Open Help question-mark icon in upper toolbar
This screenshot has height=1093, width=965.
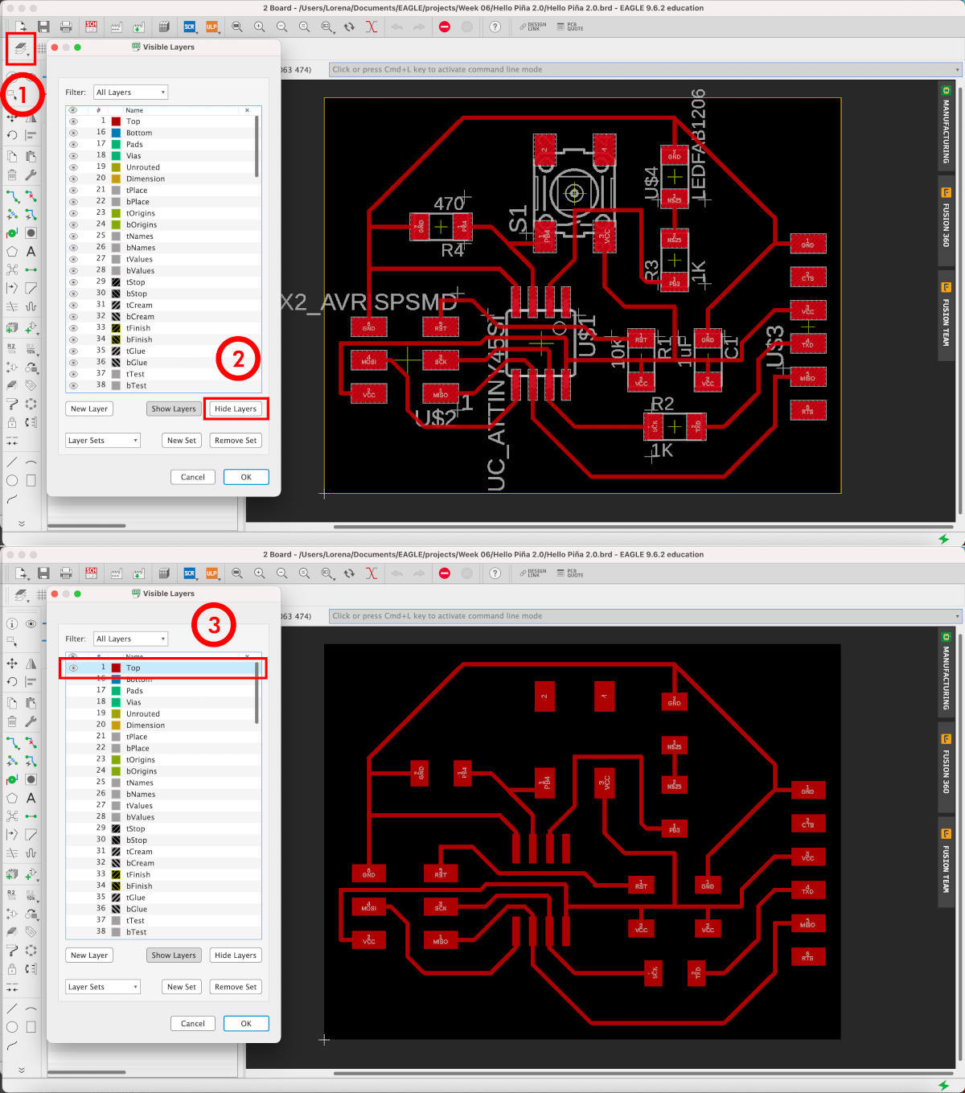pos(495,27)
